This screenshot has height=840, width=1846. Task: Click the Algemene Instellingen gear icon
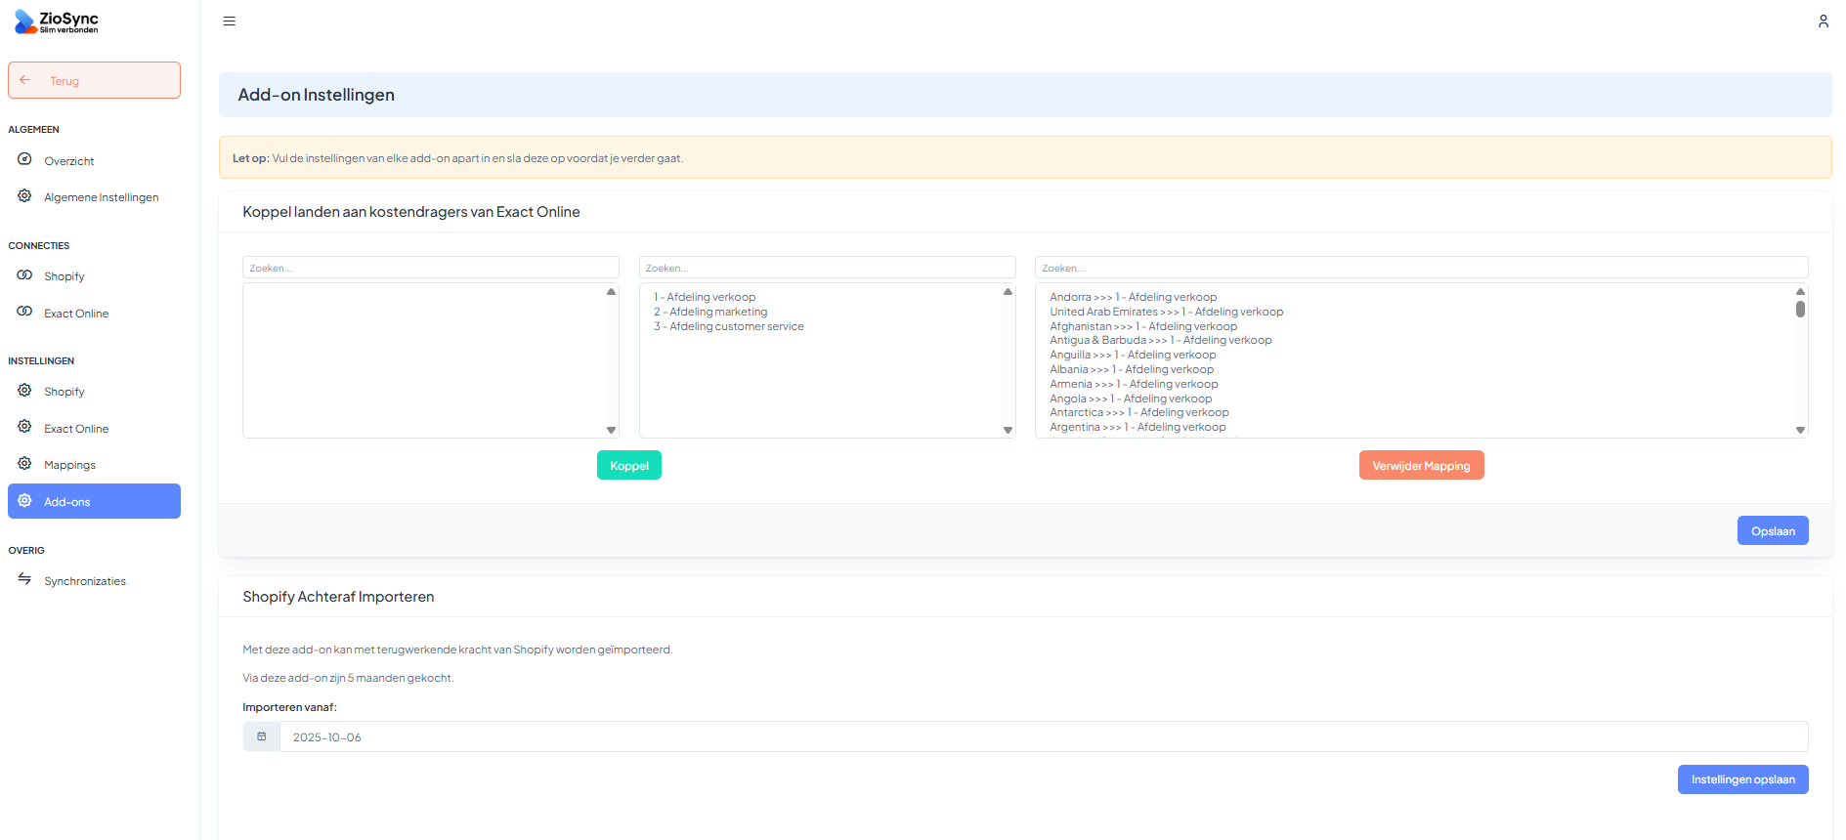tap(24, 196)
